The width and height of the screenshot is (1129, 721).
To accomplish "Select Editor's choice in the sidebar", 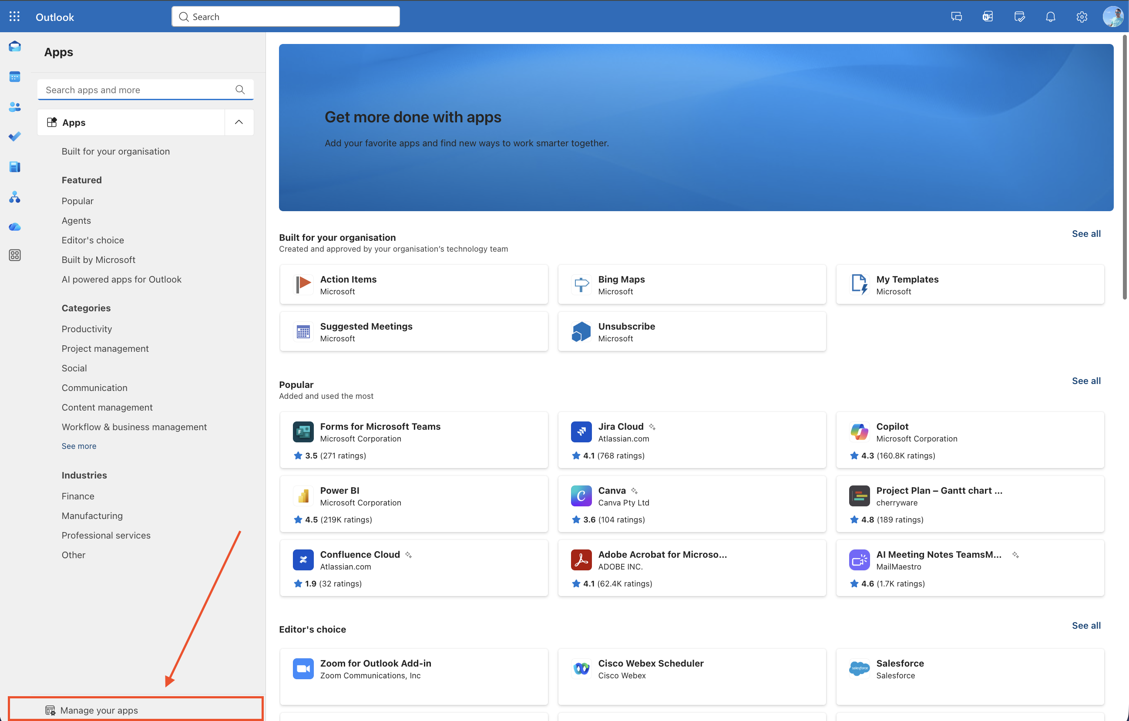I will (x=93, y=240).
